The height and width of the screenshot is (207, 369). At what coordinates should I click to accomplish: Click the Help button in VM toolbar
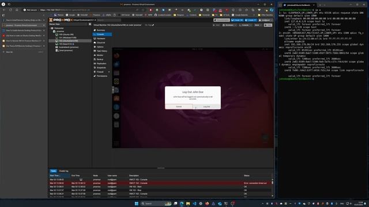tap(268, 25)
